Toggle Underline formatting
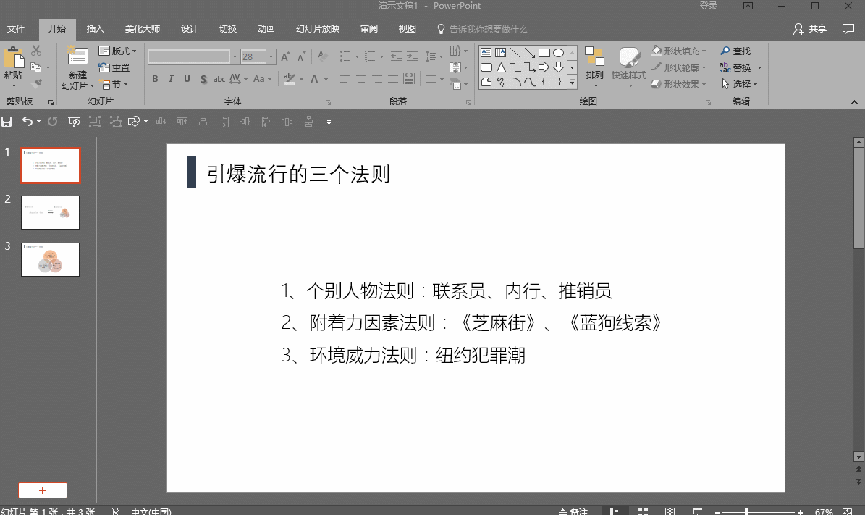 pyautogui.click(x=187, y=79)
